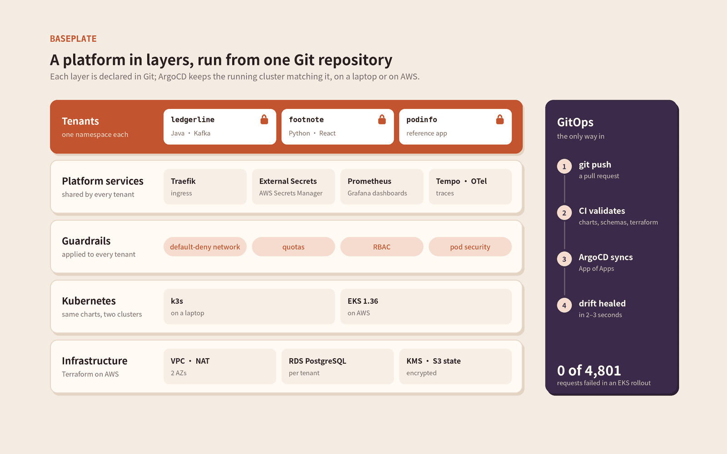Click the lock icon on podinfo card
This screenshot has width=727, height=454.
500,119
